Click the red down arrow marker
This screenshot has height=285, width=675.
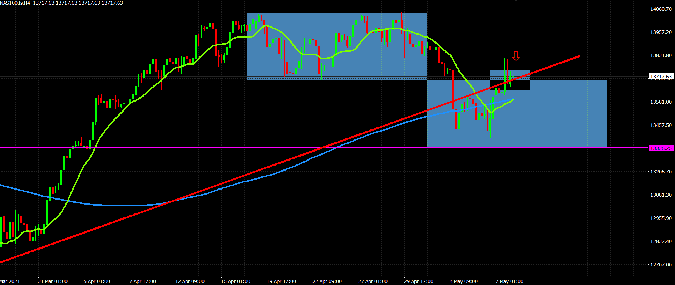[516, 56]
